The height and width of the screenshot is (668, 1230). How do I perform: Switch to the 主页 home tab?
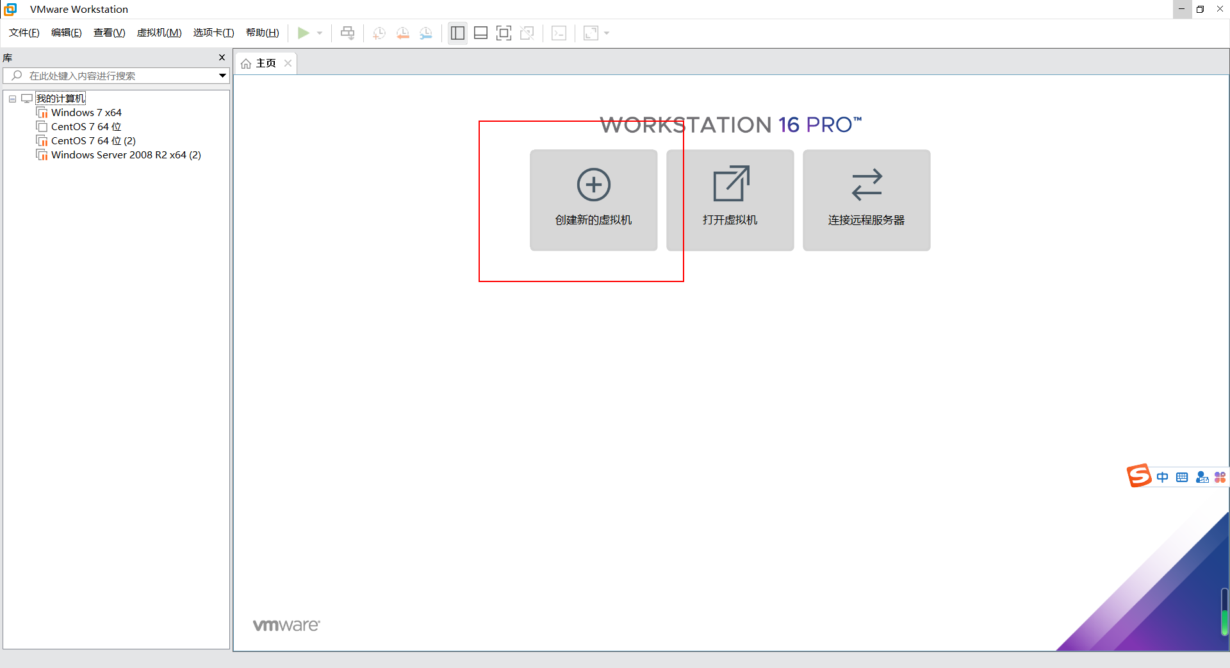click(265, 63)
